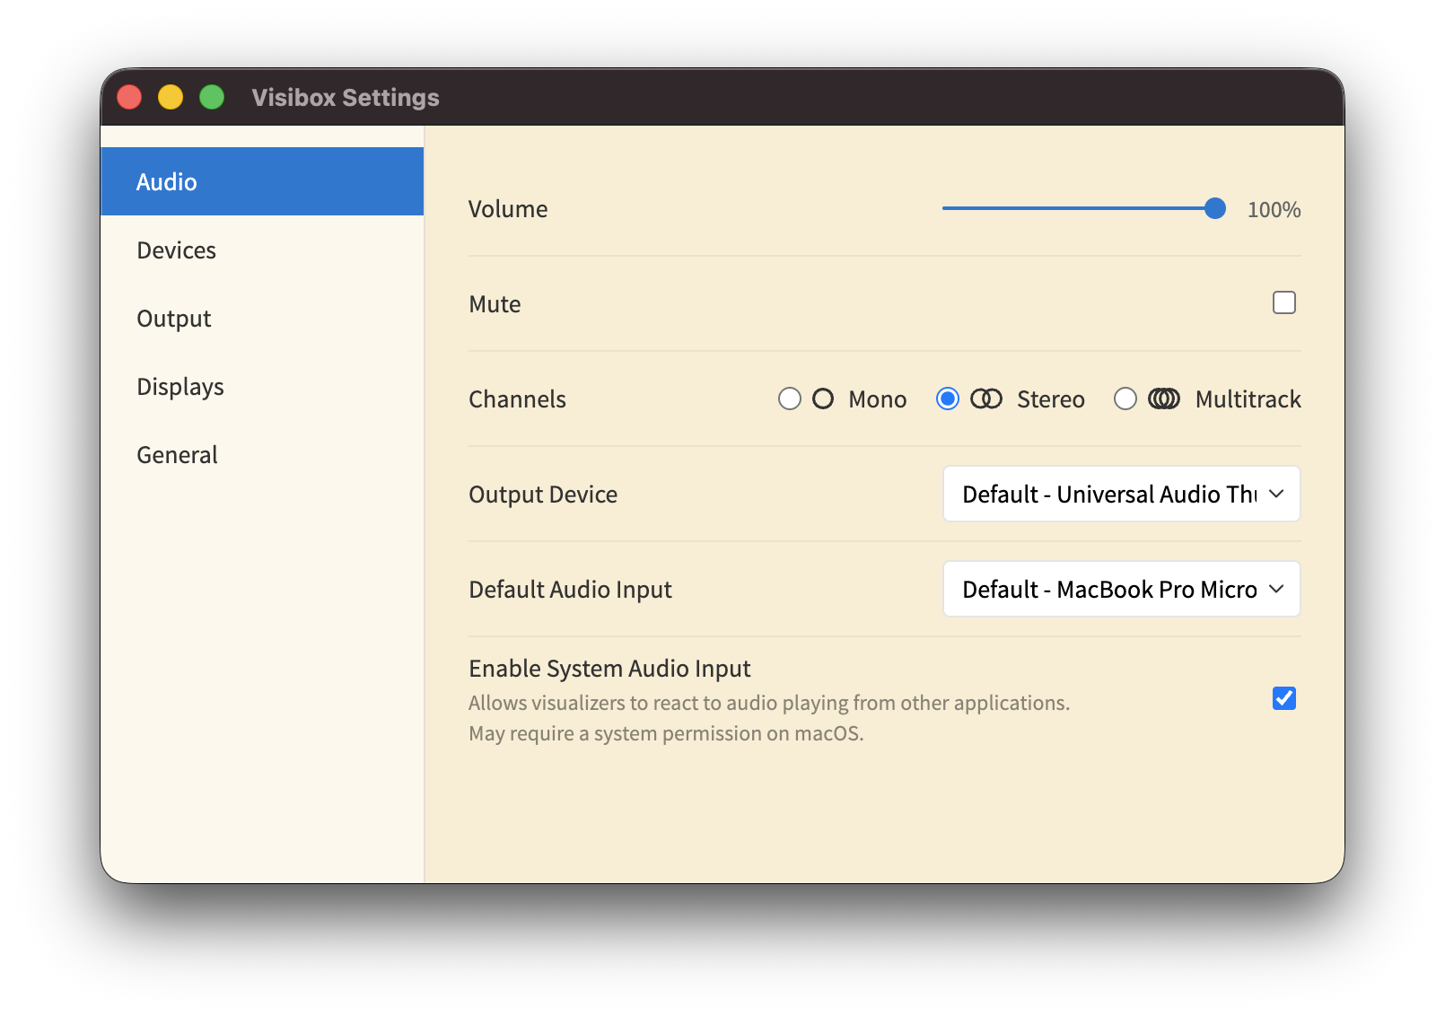1445x1016 pixels.
Task: Select the Mono radio button
Action: [790, 399]
